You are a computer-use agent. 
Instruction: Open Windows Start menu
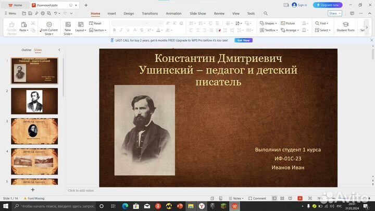pyautogui.click(x=5, y=206)
